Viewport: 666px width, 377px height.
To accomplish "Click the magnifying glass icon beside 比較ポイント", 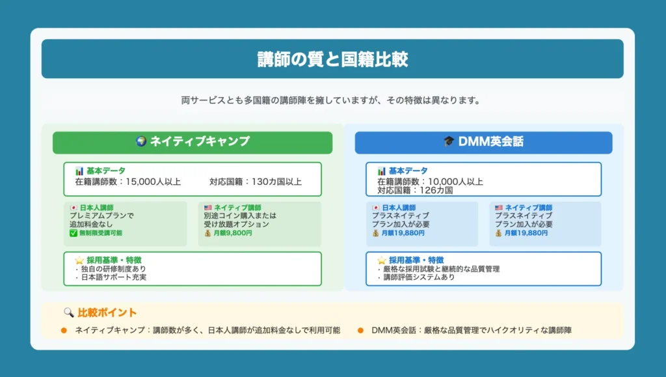I will pos(69,313).
